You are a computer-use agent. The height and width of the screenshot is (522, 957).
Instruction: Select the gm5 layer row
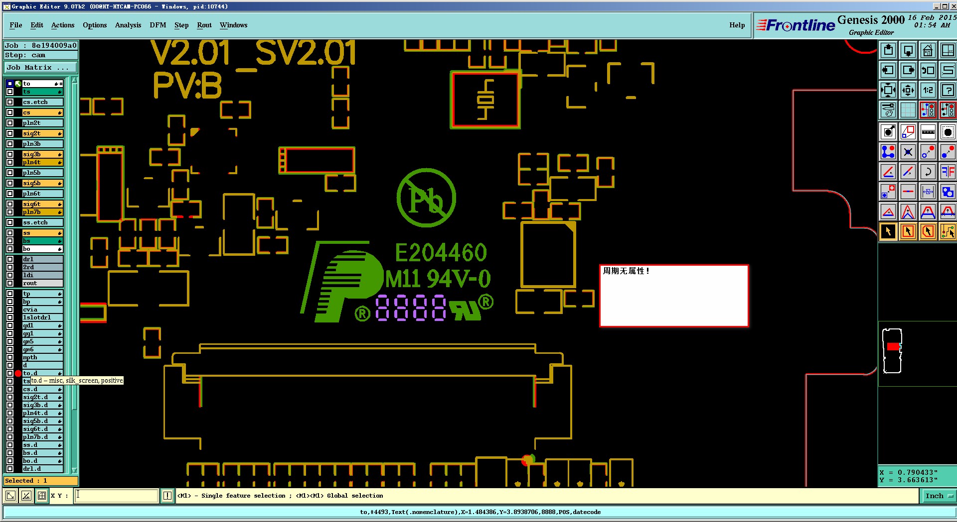[42, 341]
